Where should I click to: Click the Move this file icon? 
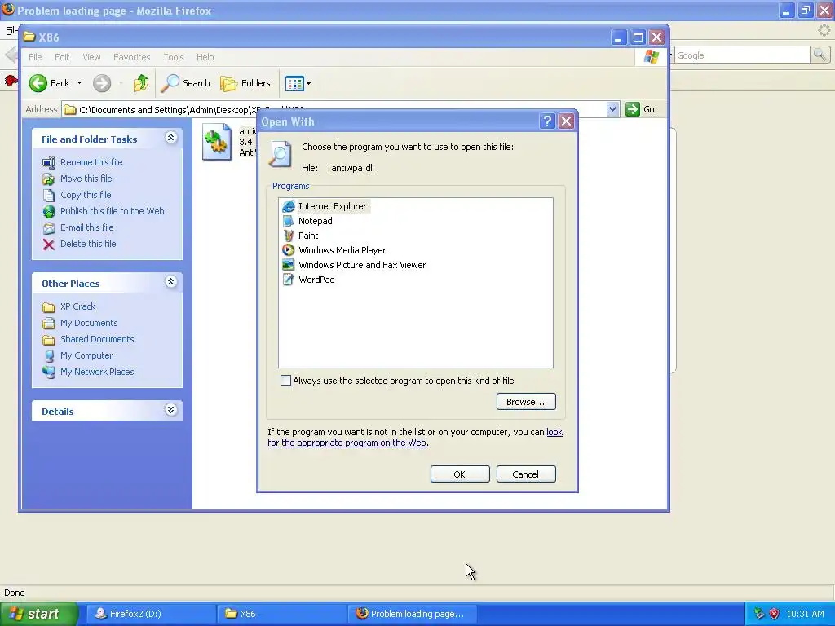point(49,179)
